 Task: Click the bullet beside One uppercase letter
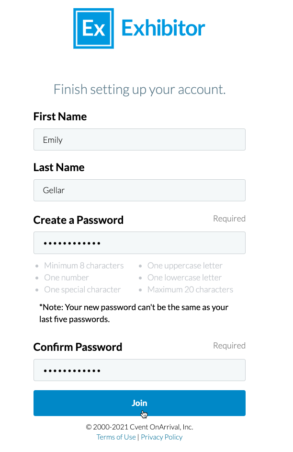(x=141, y=266)
